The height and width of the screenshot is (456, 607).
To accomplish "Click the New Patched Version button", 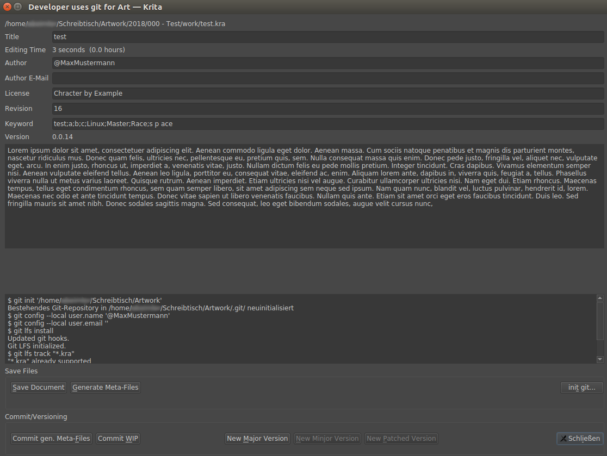I will [x=401, y=438].
